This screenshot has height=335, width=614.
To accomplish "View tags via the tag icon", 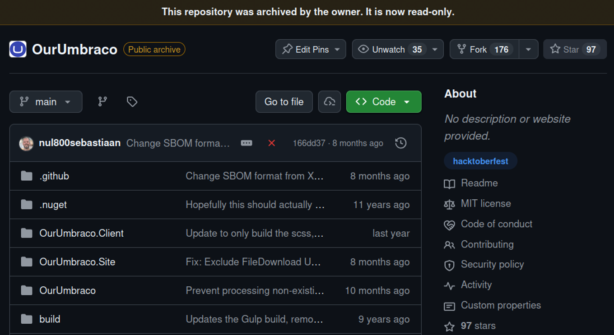I will pyautogui.click(x=132, y=101).
